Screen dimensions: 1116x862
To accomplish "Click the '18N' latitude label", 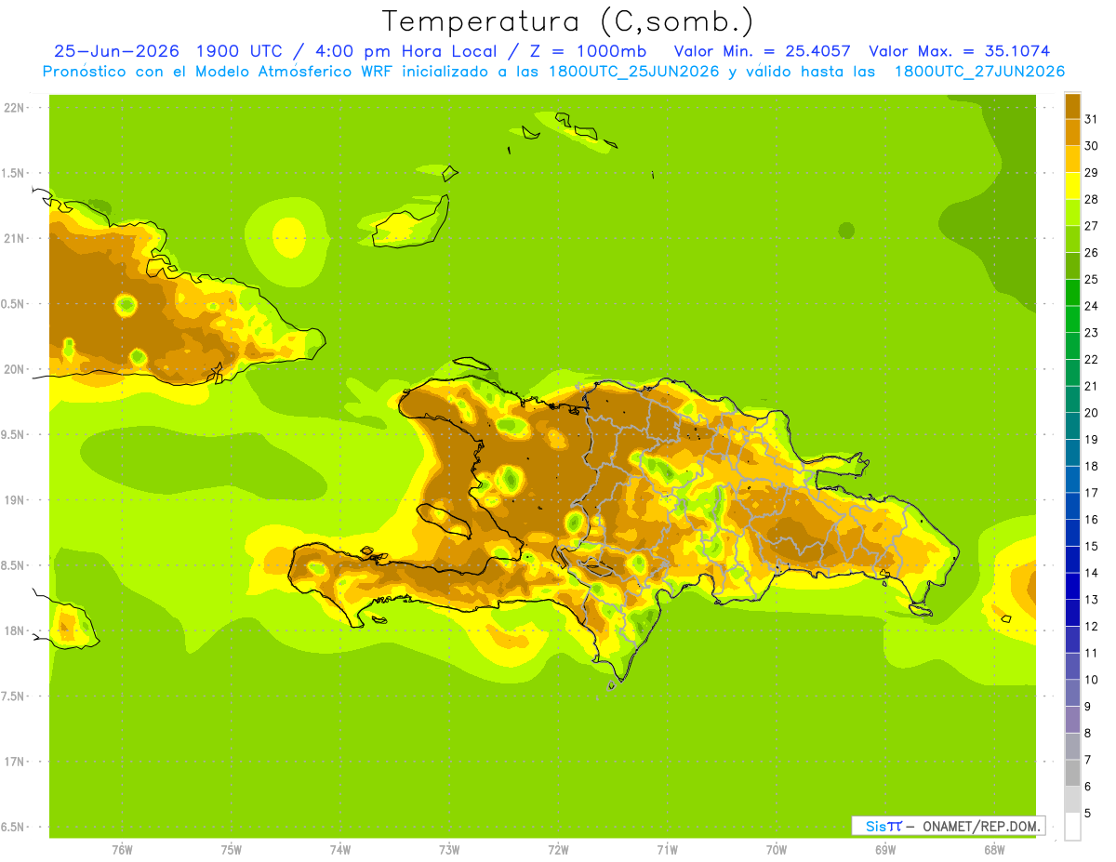I will pyautogui.click(x=13, y=630).
